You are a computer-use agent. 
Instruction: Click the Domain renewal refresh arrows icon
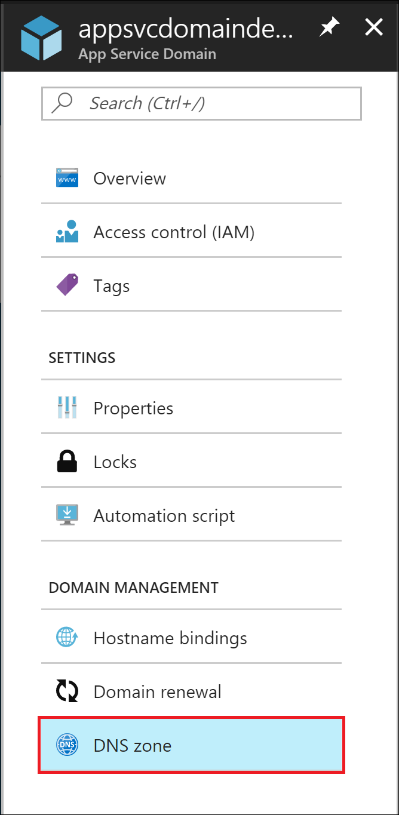[x=67, y=691]
